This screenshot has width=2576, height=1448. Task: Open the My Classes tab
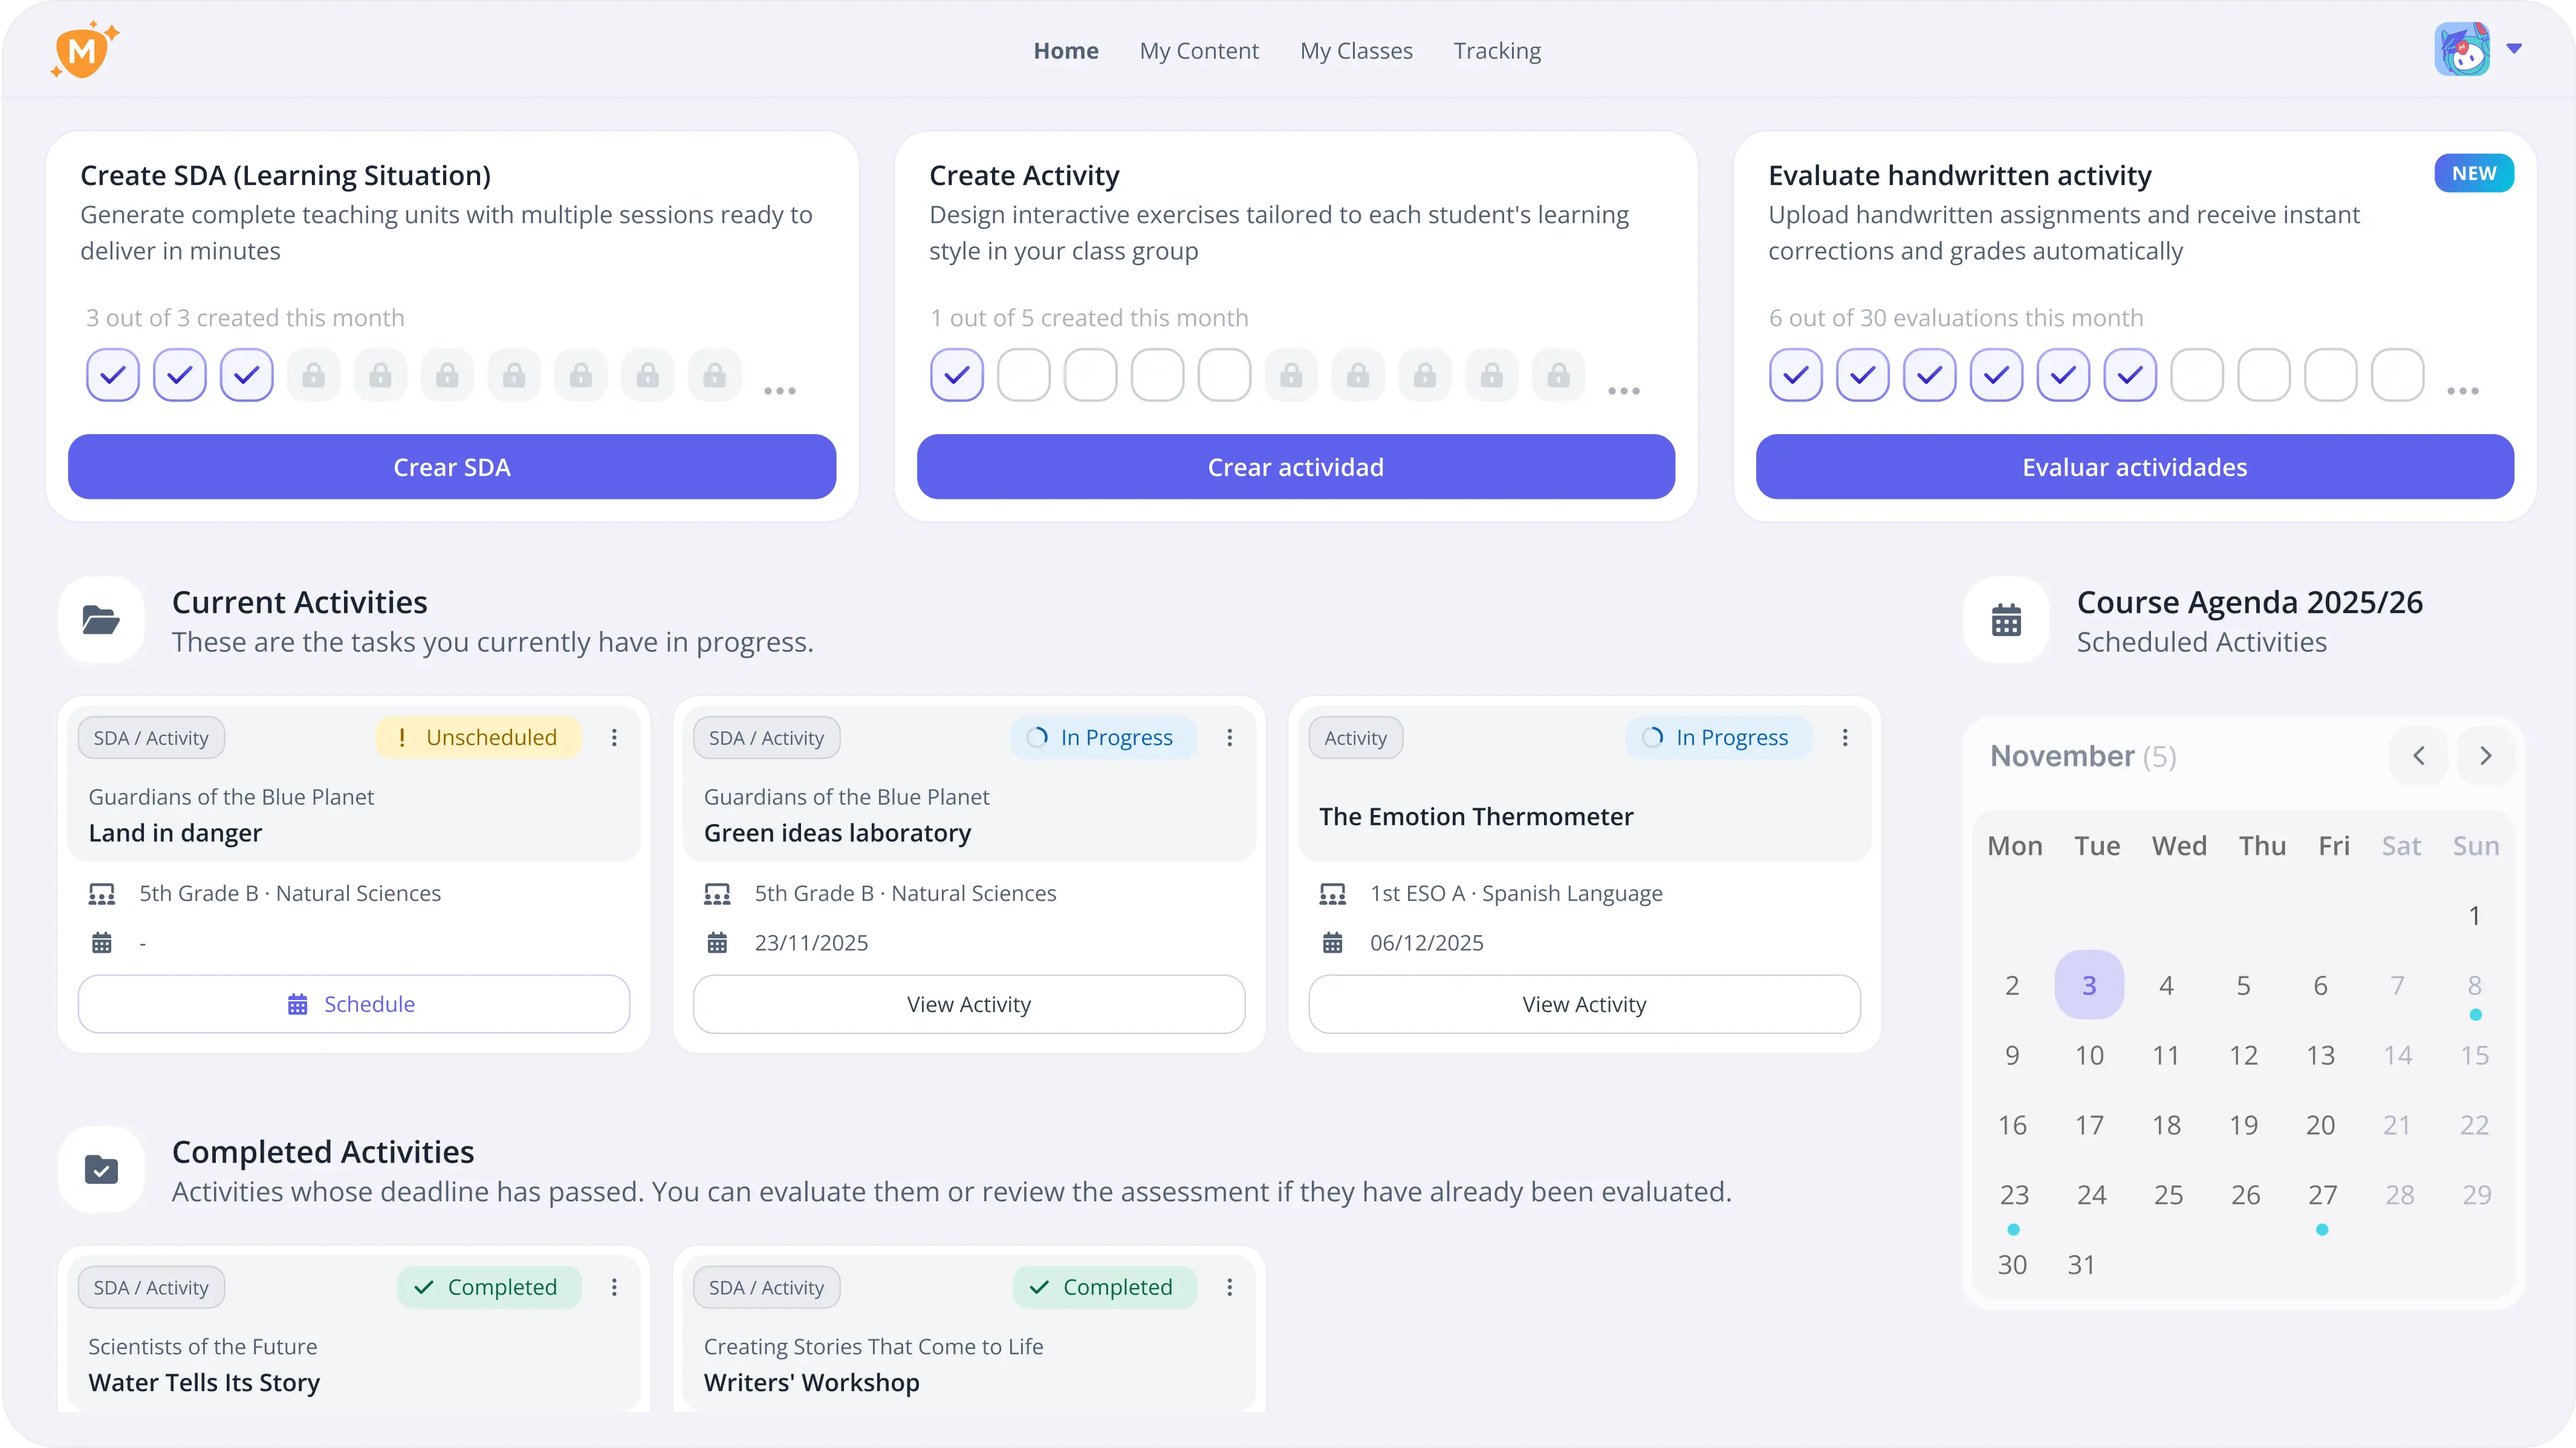(1356, 51)
